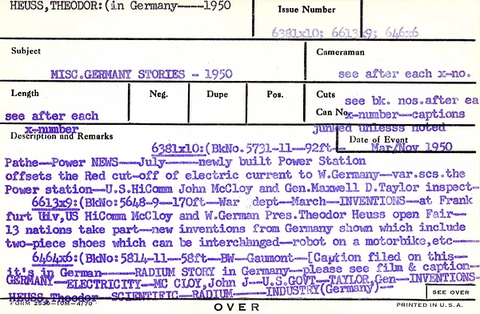
Task: Select the Date of Event label
Action: (378, 139)
